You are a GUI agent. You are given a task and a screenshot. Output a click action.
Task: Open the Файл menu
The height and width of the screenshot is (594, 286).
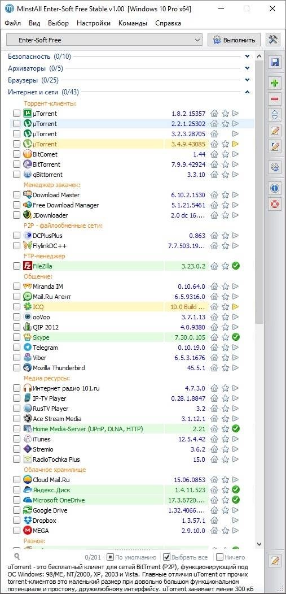[13, 23]
